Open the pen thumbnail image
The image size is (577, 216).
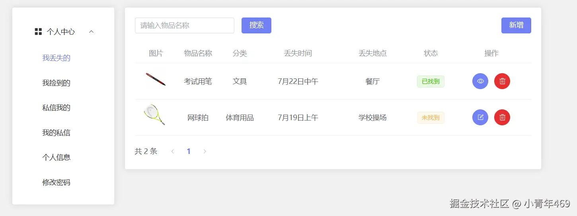[x=156, y=80]
